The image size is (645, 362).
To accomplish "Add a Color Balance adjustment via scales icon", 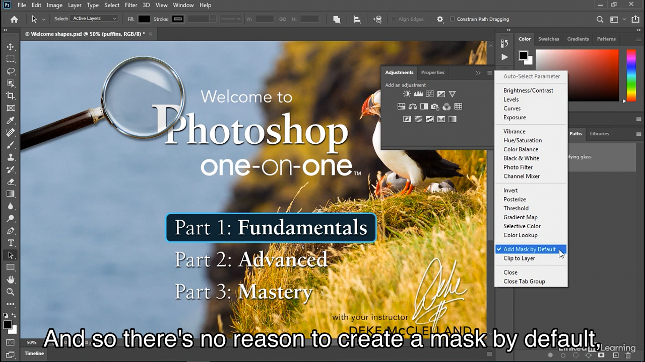I will pyautogui.click(x=413, y=107).
